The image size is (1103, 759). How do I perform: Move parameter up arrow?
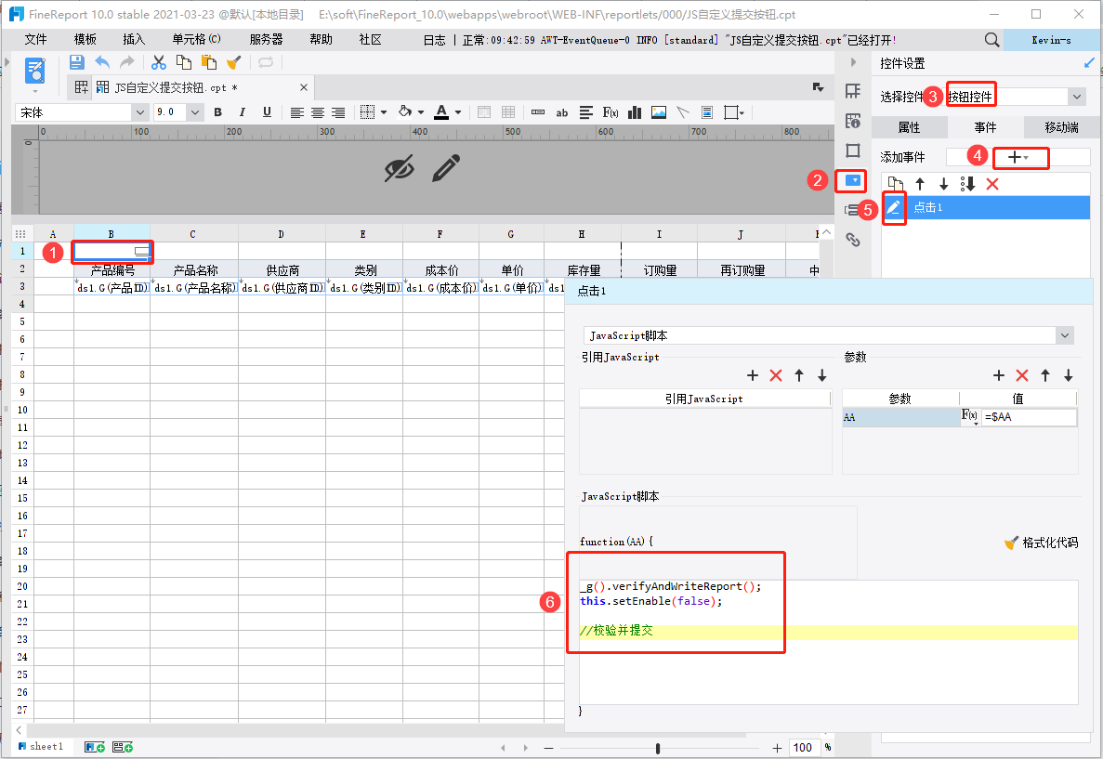[x=1045, y=375]
